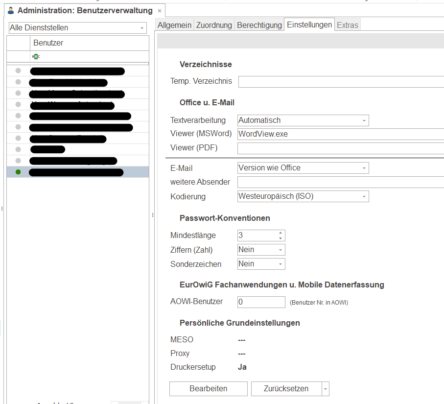
Task: Change the Ziffern (Zahl) dropdown
Action: 280,250
